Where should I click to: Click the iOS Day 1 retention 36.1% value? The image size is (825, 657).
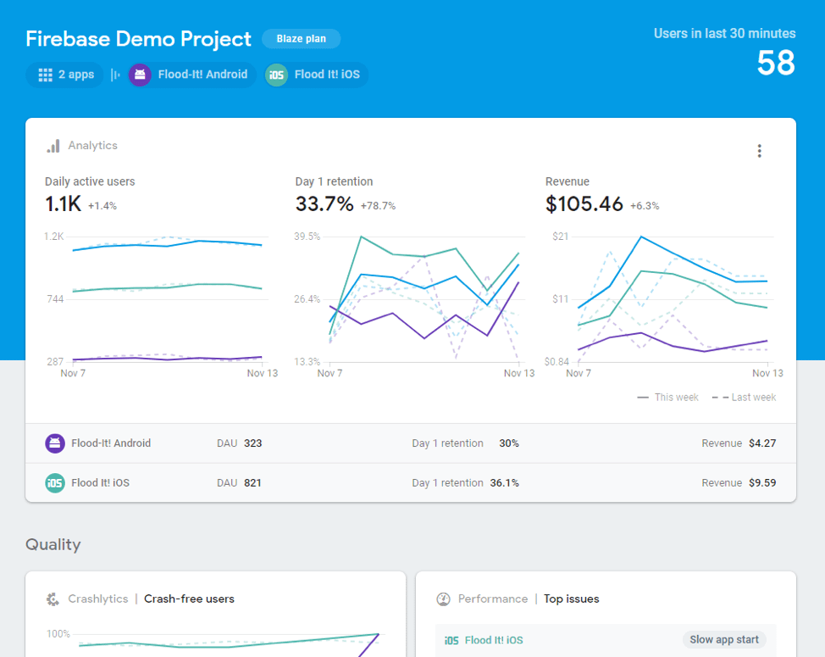(x=504, y=482)
